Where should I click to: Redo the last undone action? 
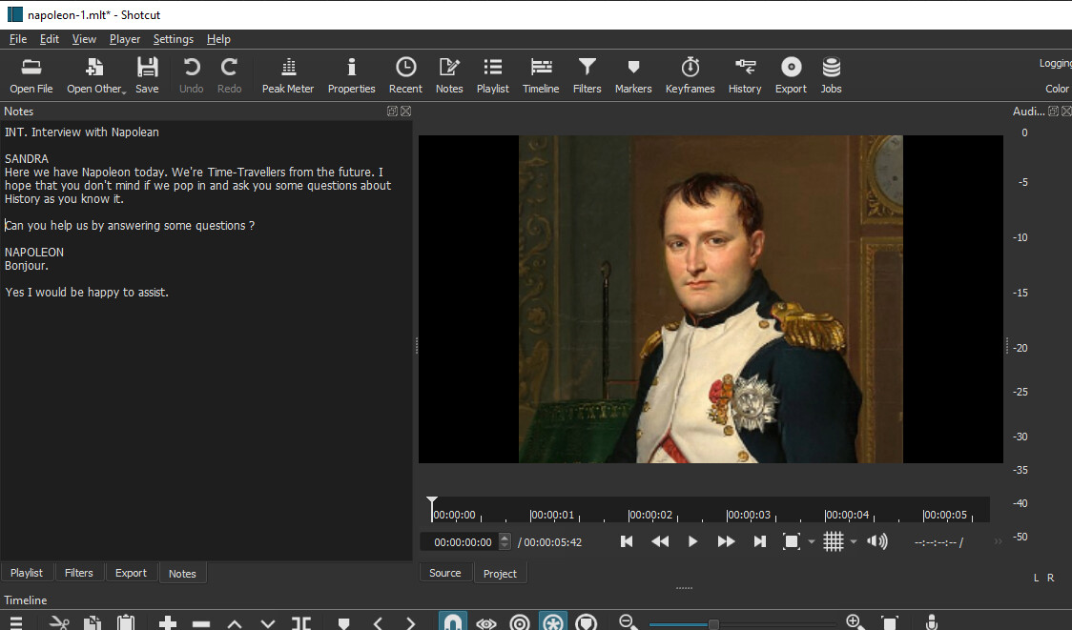(x=229, y=76)
